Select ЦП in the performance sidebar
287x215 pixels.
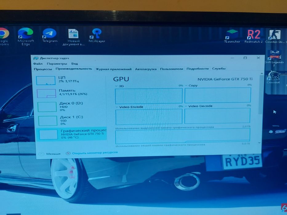pos(71,80)
